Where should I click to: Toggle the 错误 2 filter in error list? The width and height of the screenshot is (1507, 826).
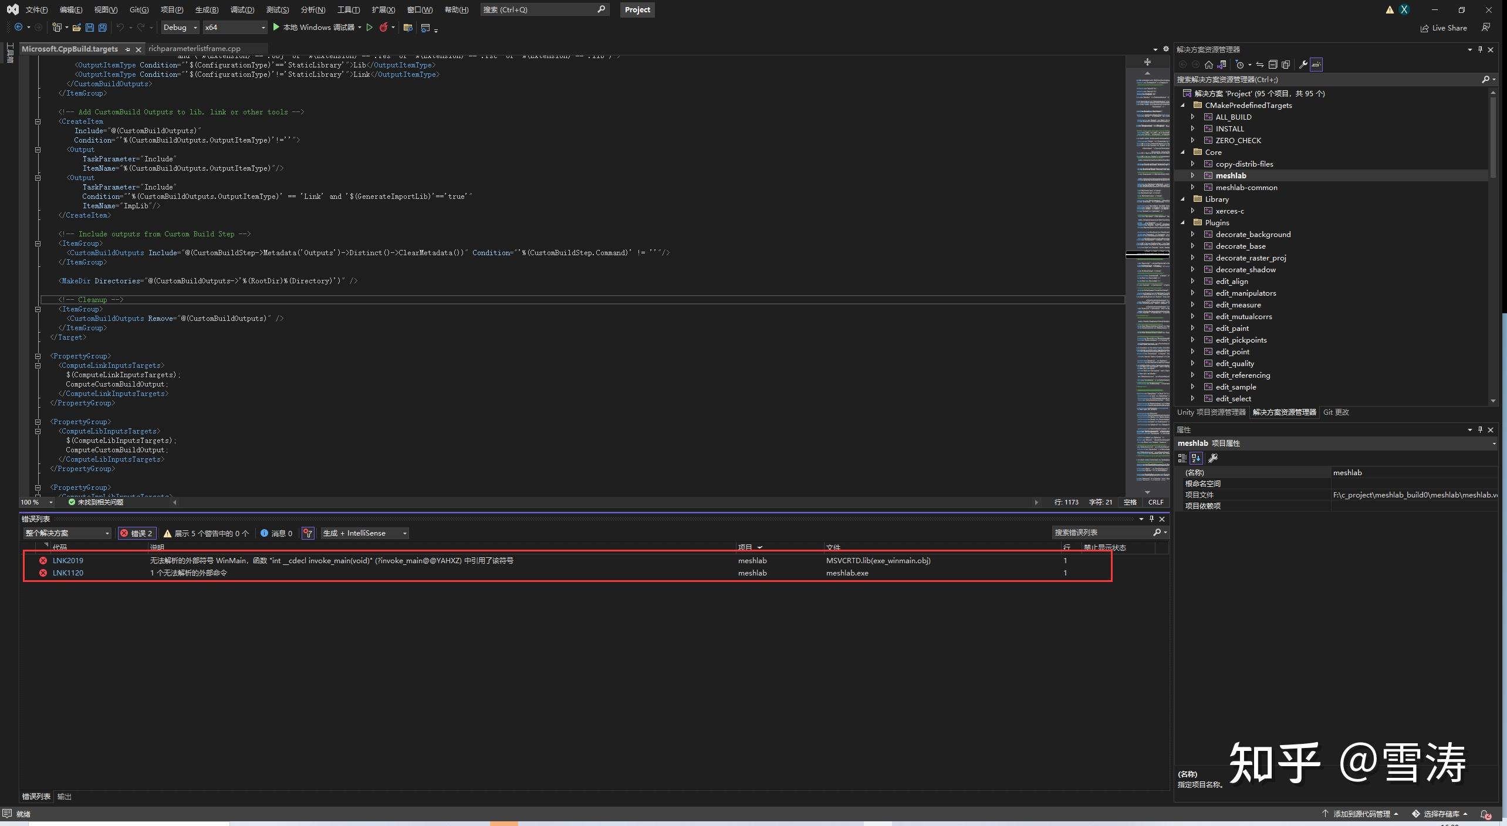(x=137, y=533)
